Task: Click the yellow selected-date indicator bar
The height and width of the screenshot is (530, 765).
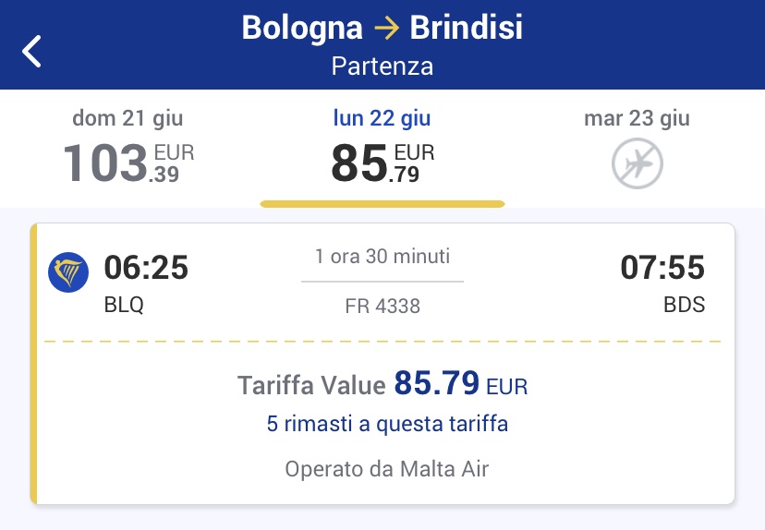Action: click(x=382, y=204)
